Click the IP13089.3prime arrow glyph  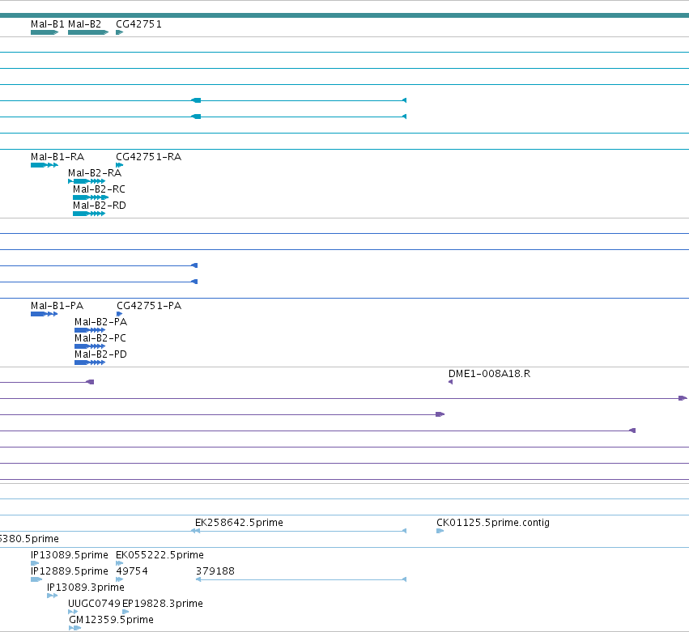tap(53, 596)
